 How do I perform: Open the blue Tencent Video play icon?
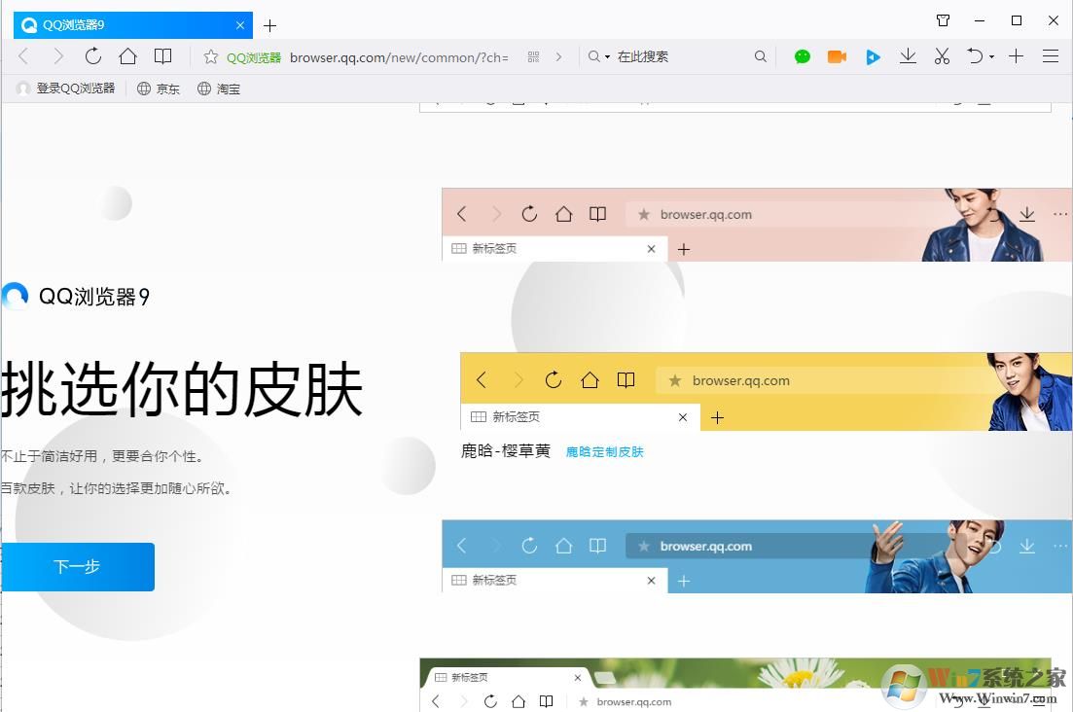(x=873, y=56)
